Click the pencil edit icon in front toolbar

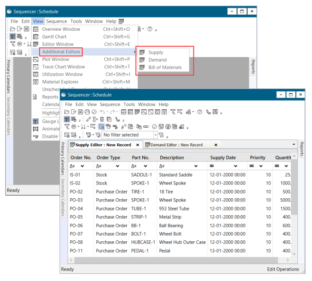pos(88,119)
